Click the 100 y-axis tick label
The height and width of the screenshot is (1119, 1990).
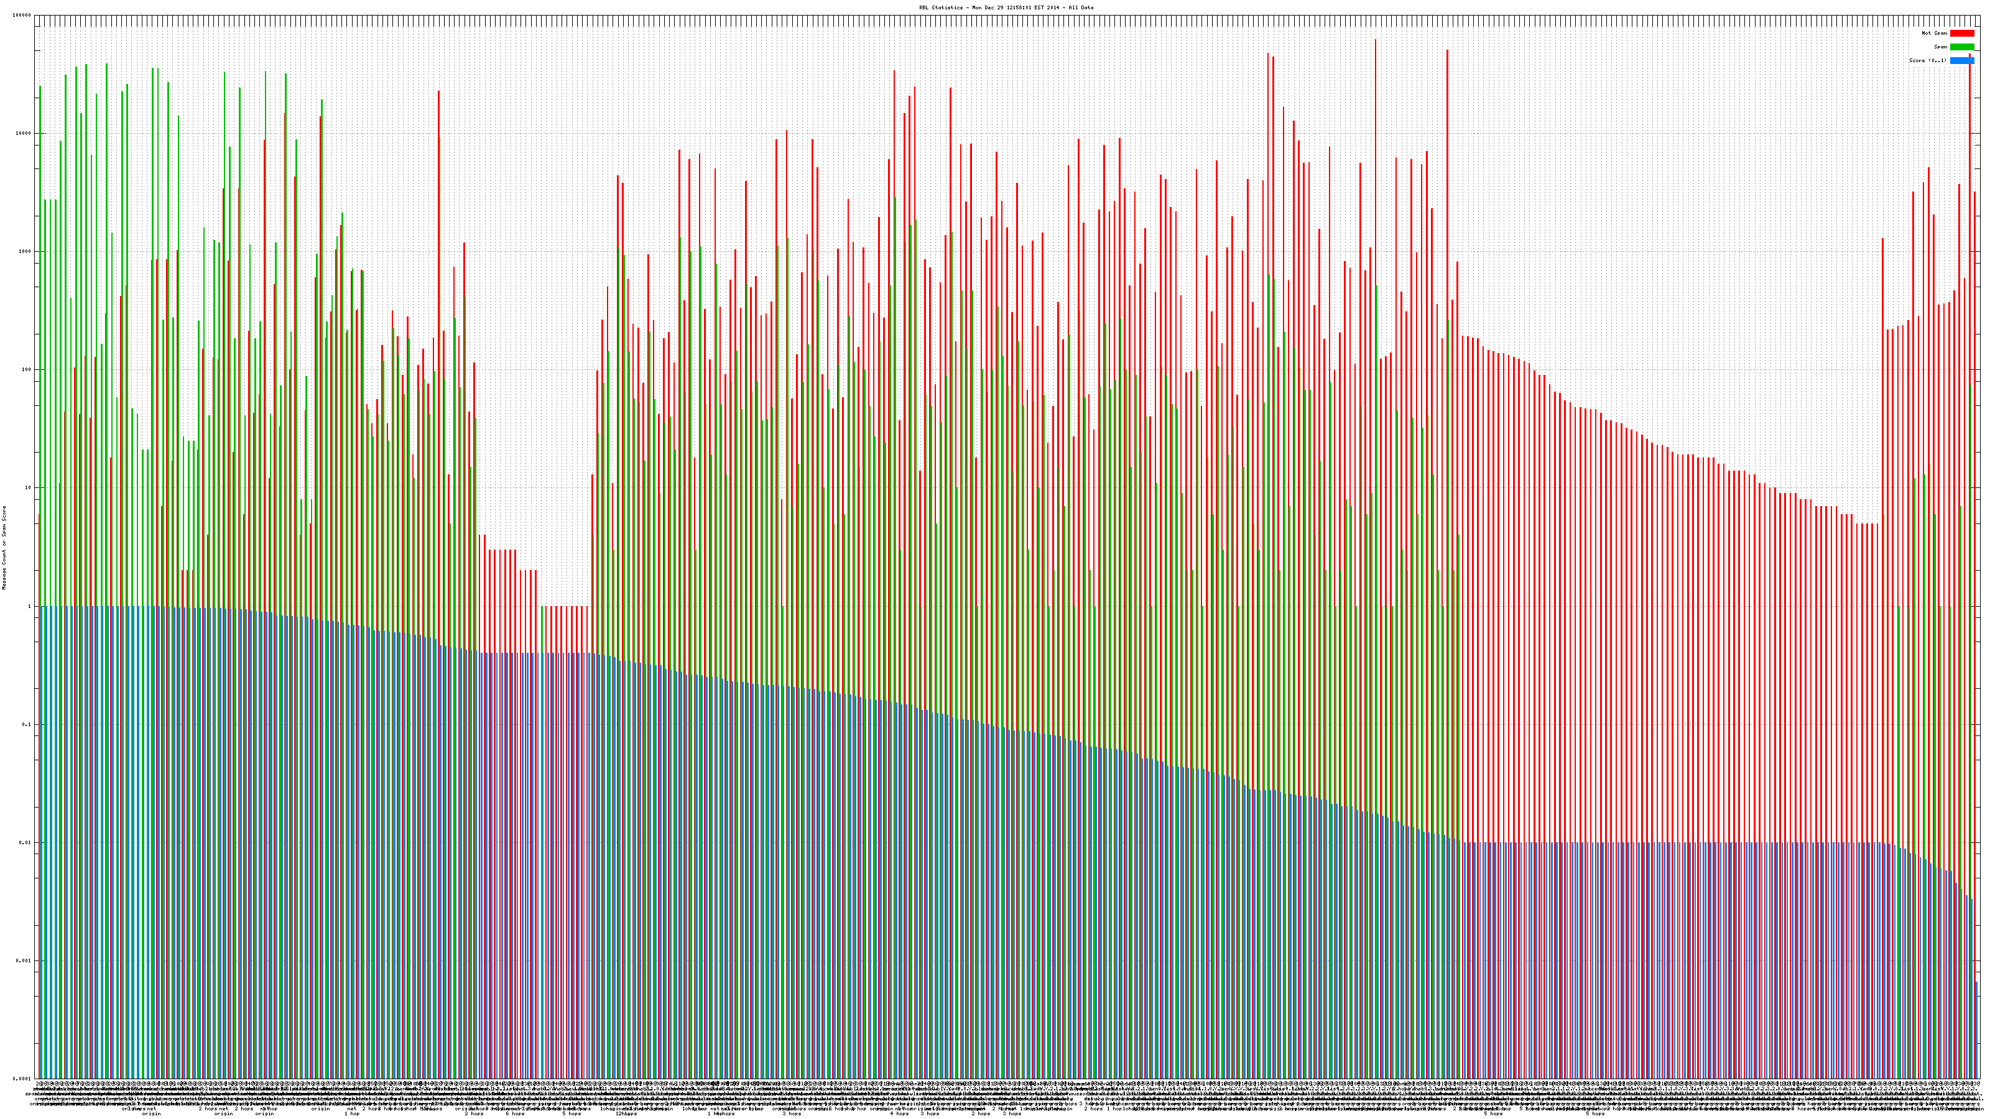pos(26,370)
